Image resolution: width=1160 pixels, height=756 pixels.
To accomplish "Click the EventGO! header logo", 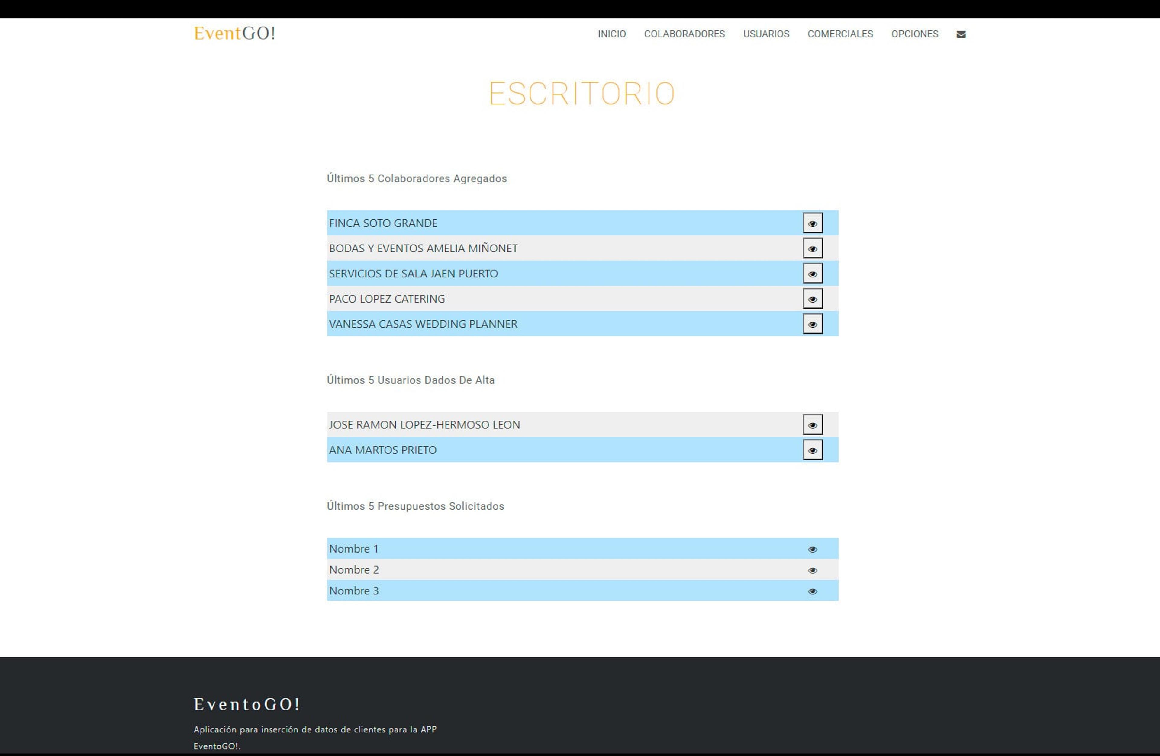I will [x=234, y=33].
